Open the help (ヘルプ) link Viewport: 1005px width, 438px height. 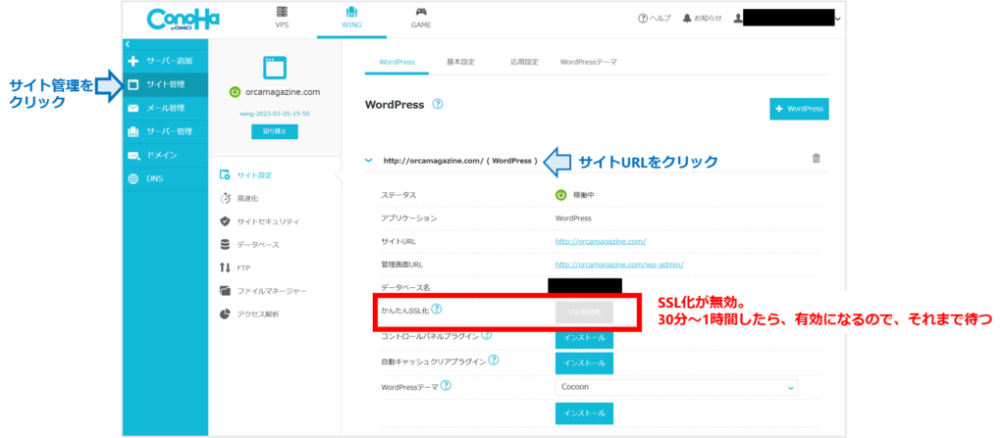pos(655,19)
